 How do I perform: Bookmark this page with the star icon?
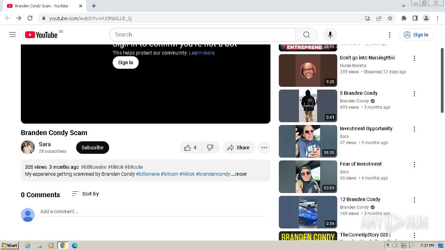(x=390, y=18)
